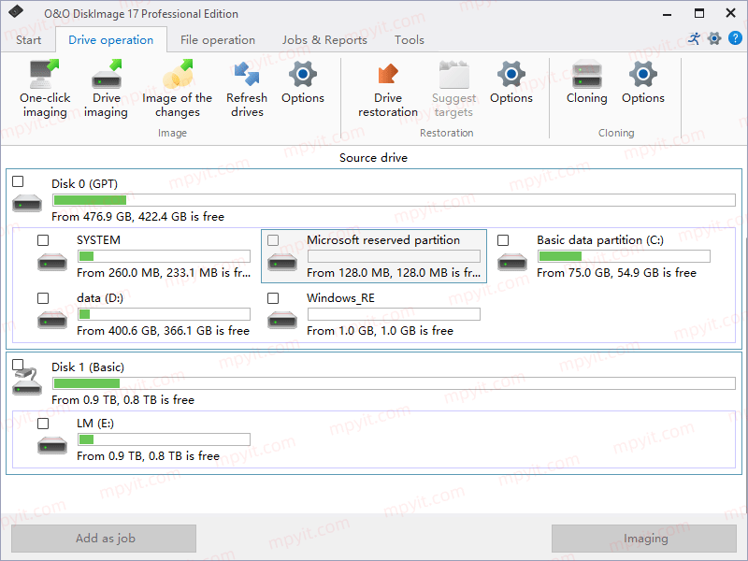Click the Disk 0 (GPT) usage bar
This screenshot has height=561, width=748.
pyautogui.click(x=394, y=200)
